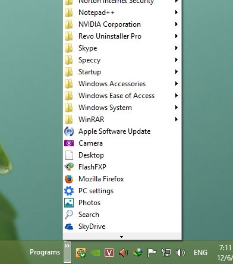Click the Apple Software Update icon
This screenshot has height=264, width=233.
point(69,131)
